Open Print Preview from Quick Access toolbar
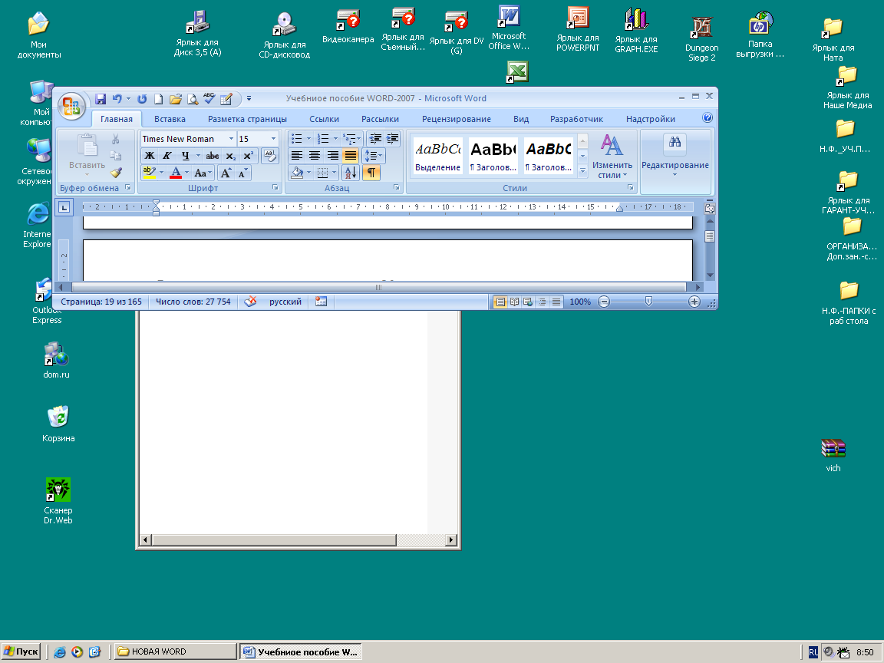Screen dimensions: 884x663 pyautogui.click(x=193, y=99)
